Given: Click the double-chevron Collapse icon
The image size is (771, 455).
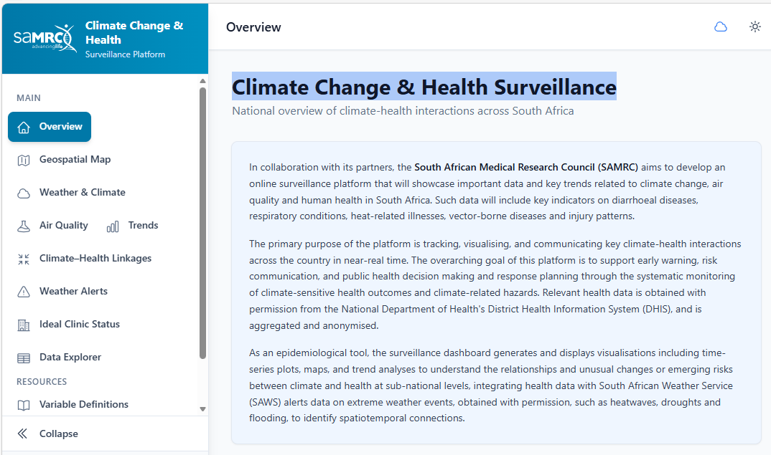Looking at the screenshot, I should click(x=22, y=434).
